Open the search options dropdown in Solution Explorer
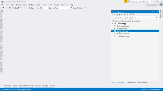The height and width of the screenshot is (91, 163). click(x=158, y=18)
